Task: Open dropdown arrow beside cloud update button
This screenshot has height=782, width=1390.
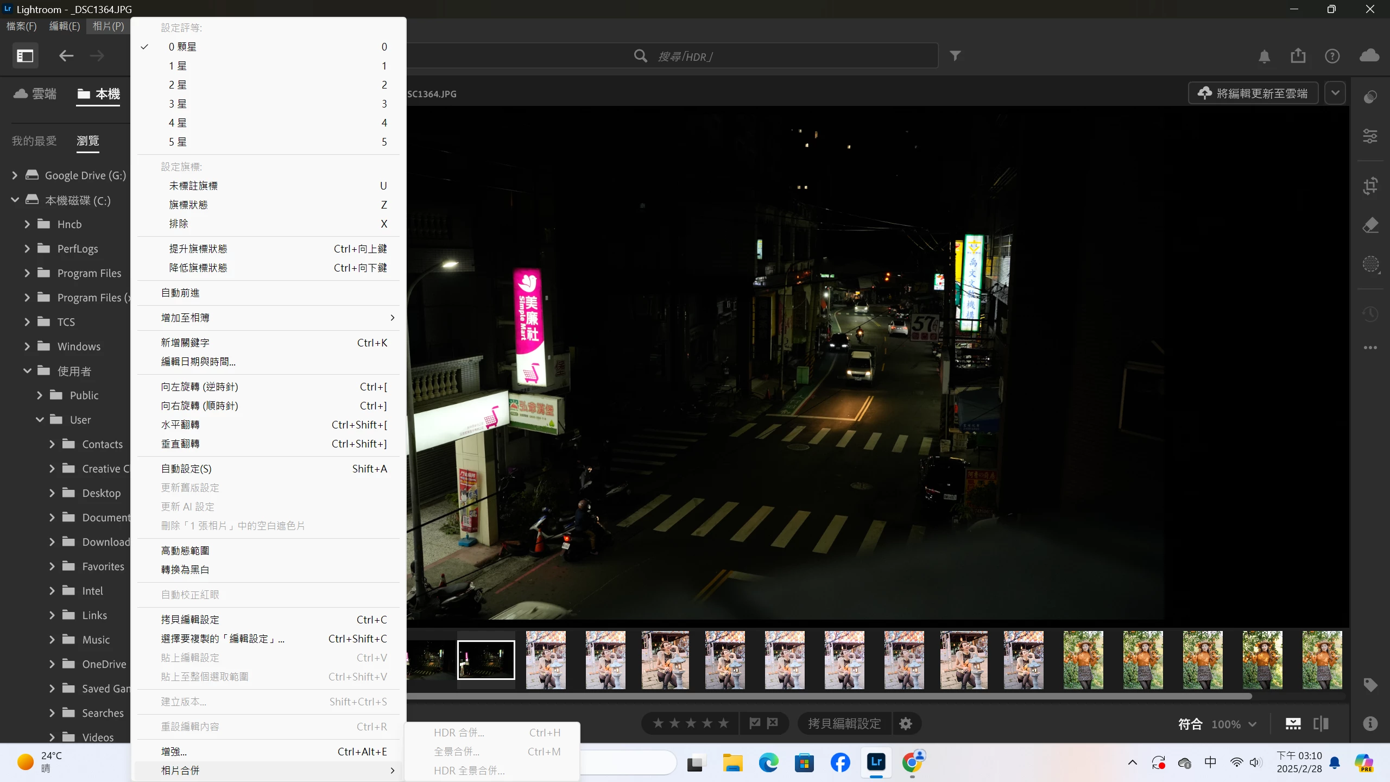Action: (1335, 93)
